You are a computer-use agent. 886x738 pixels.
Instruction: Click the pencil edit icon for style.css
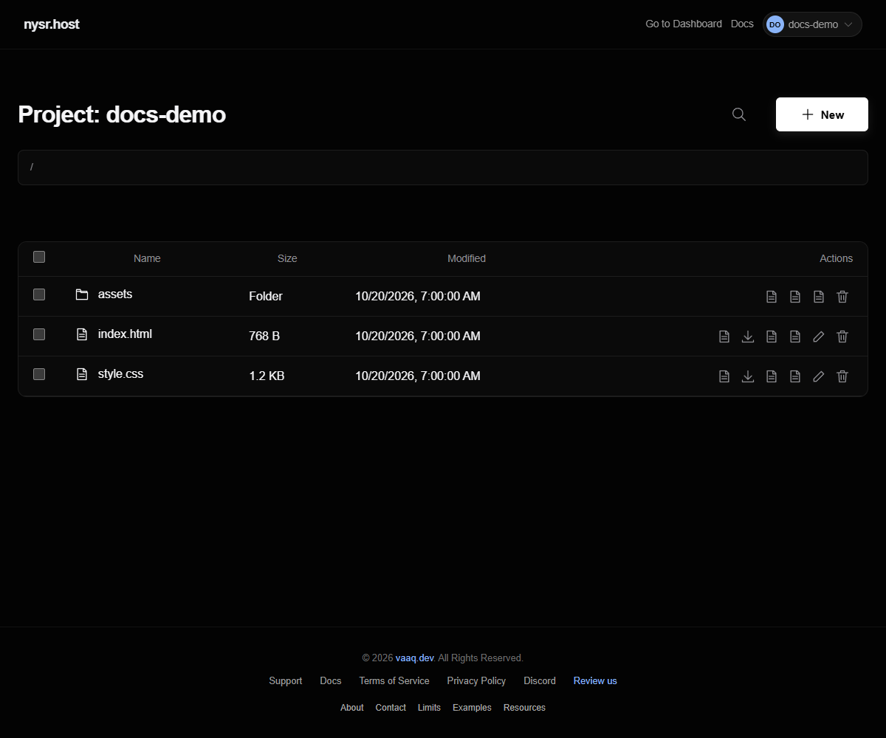click(819, 376)
